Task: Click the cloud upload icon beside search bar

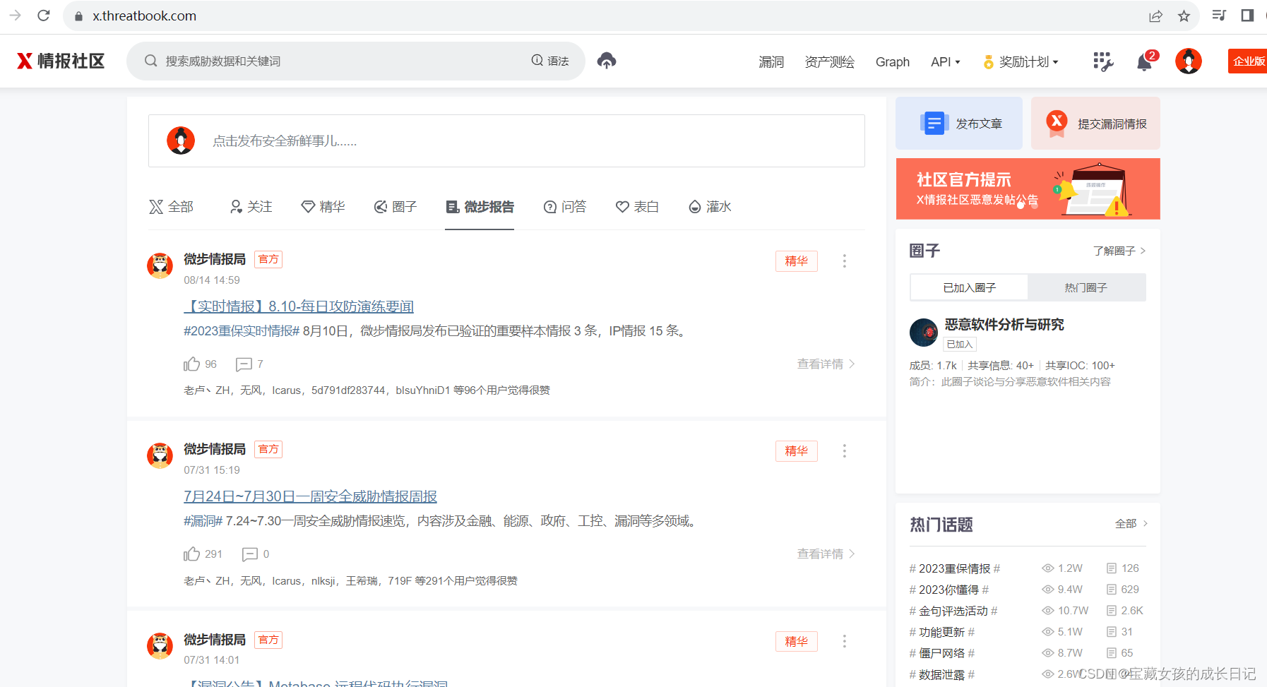Action: [x=606, y=61]
